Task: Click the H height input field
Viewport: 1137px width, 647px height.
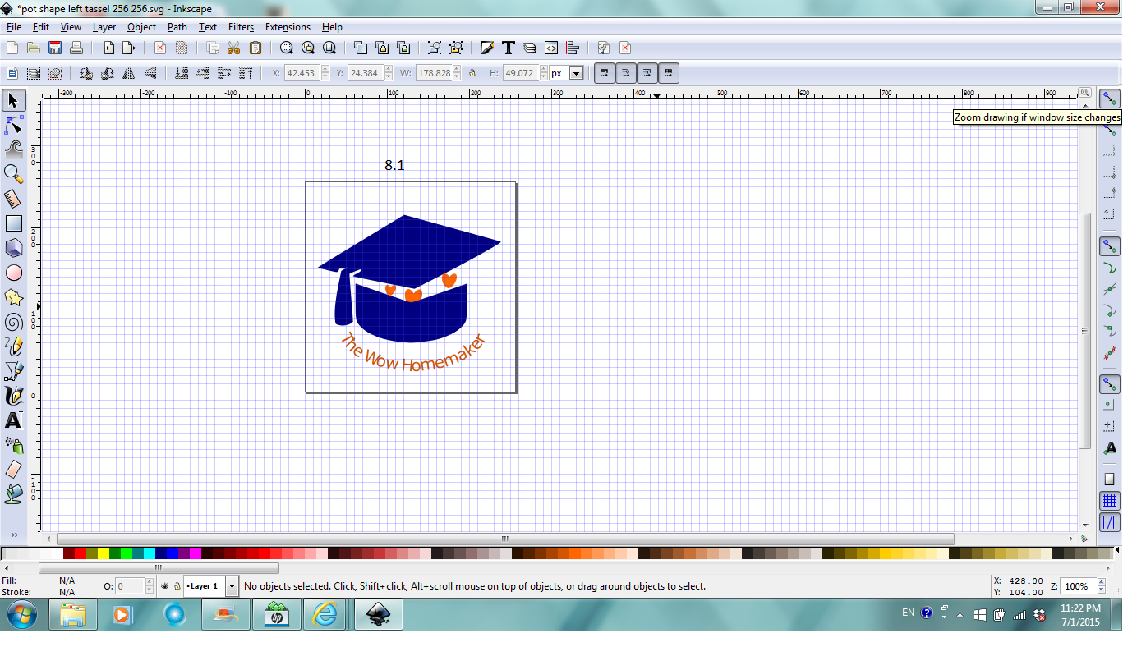Action: pos(519,73)
